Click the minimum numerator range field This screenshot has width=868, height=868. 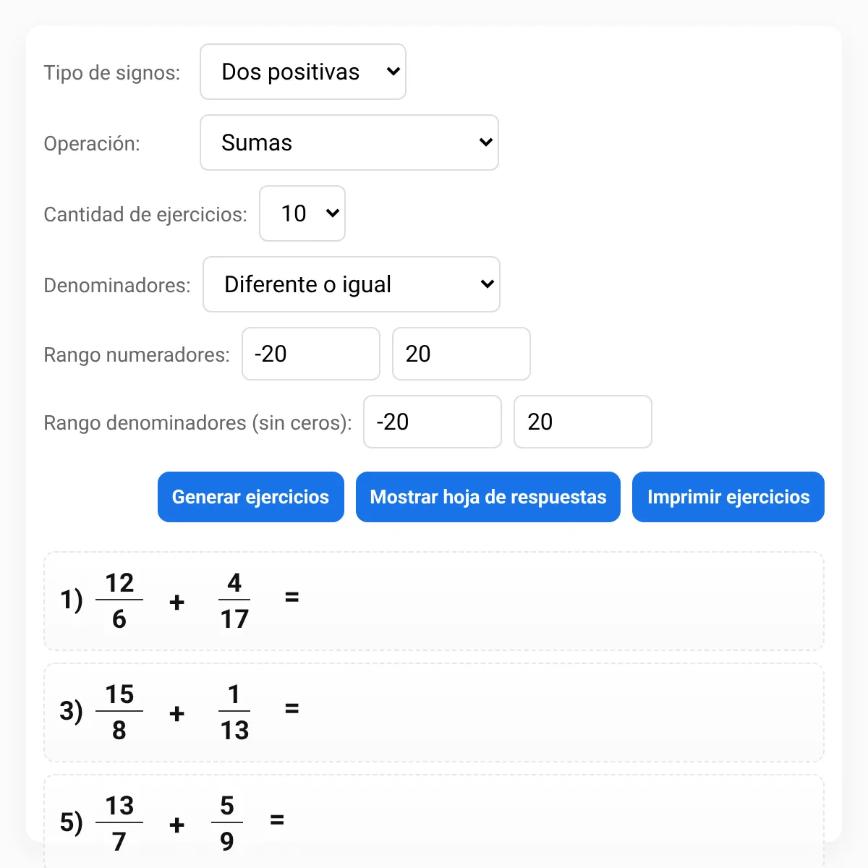(311, 354)
